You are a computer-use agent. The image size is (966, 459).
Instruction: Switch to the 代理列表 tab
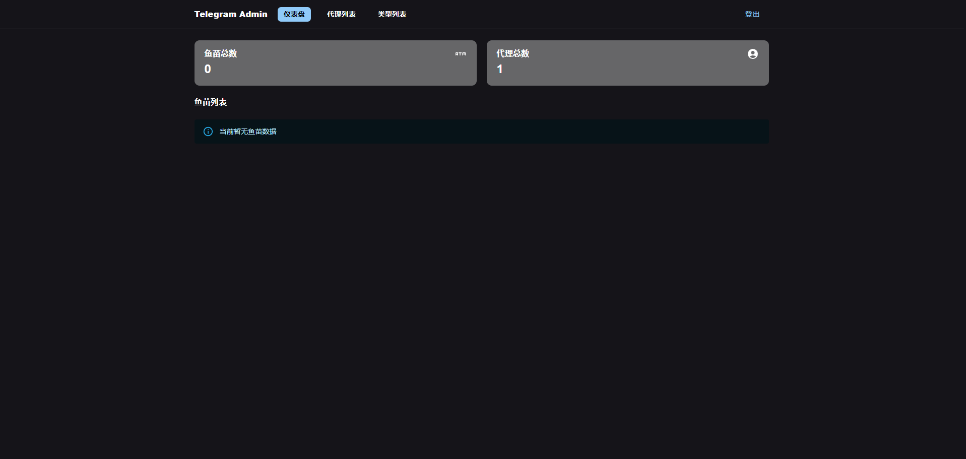[341, 14]
